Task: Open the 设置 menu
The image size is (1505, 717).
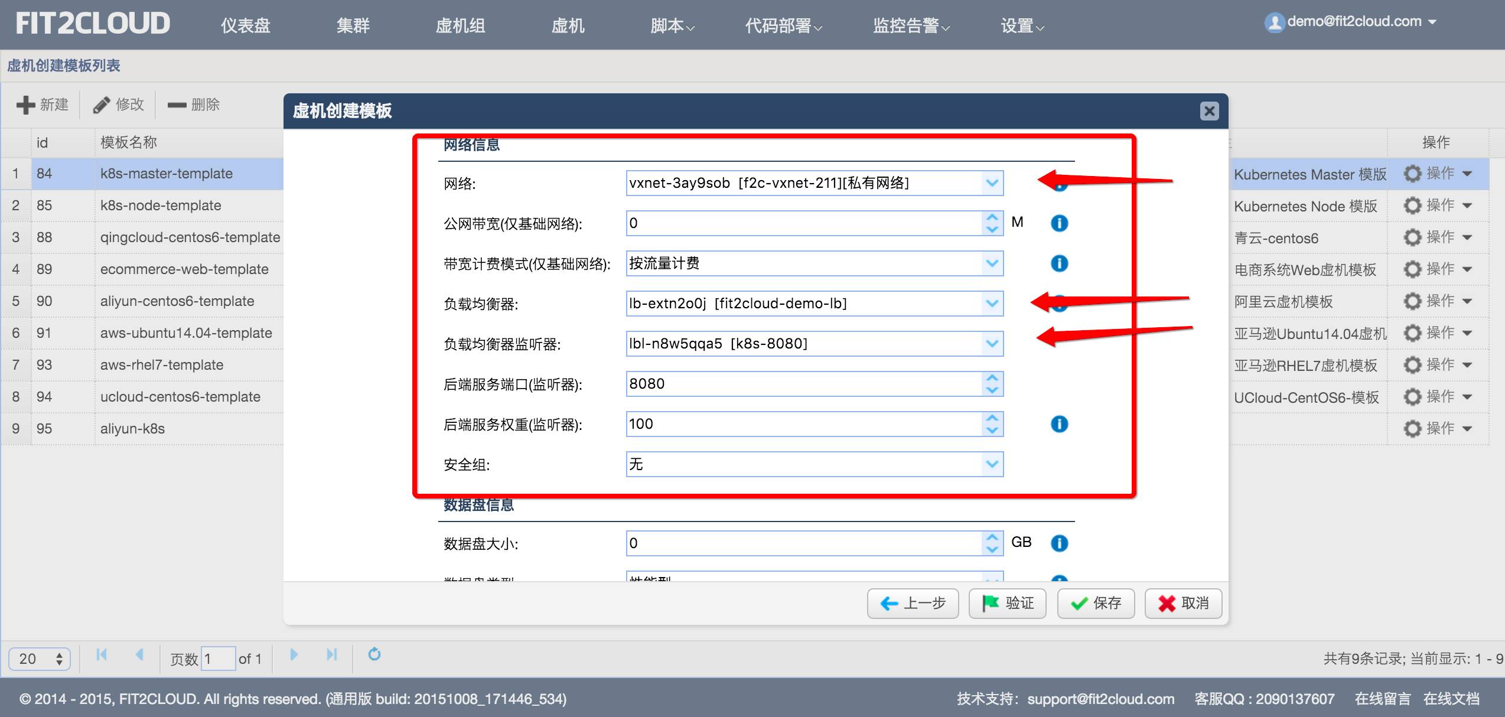Action: click(1022, 26)
